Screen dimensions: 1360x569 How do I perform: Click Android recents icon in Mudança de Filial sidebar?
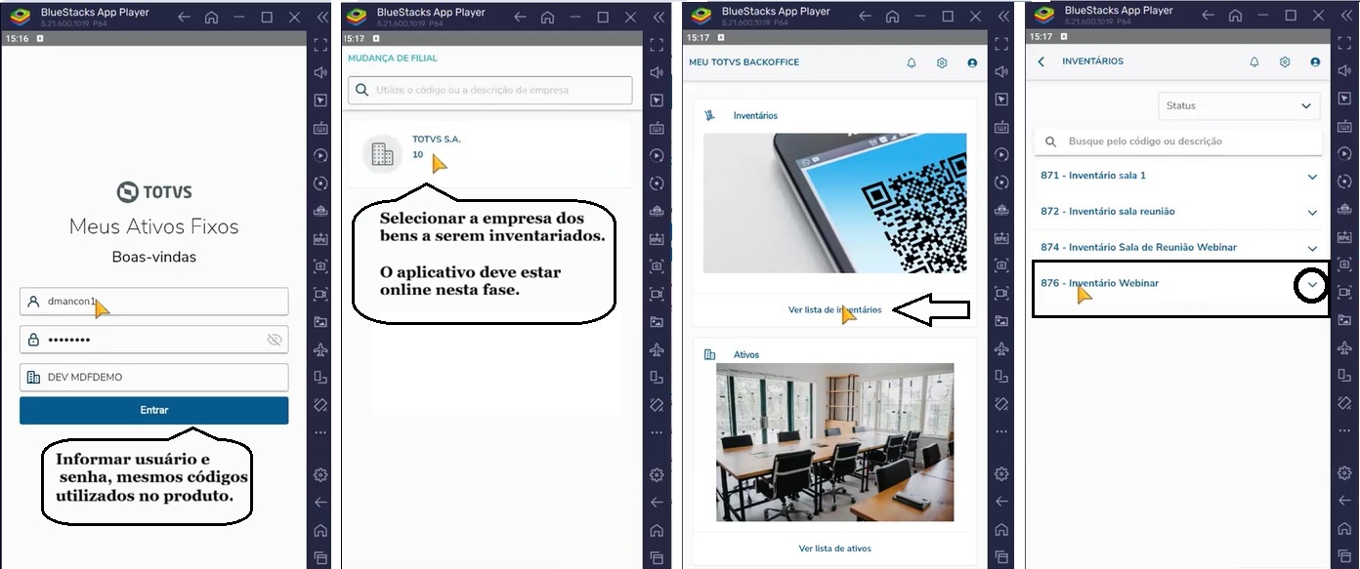point(657,558)
